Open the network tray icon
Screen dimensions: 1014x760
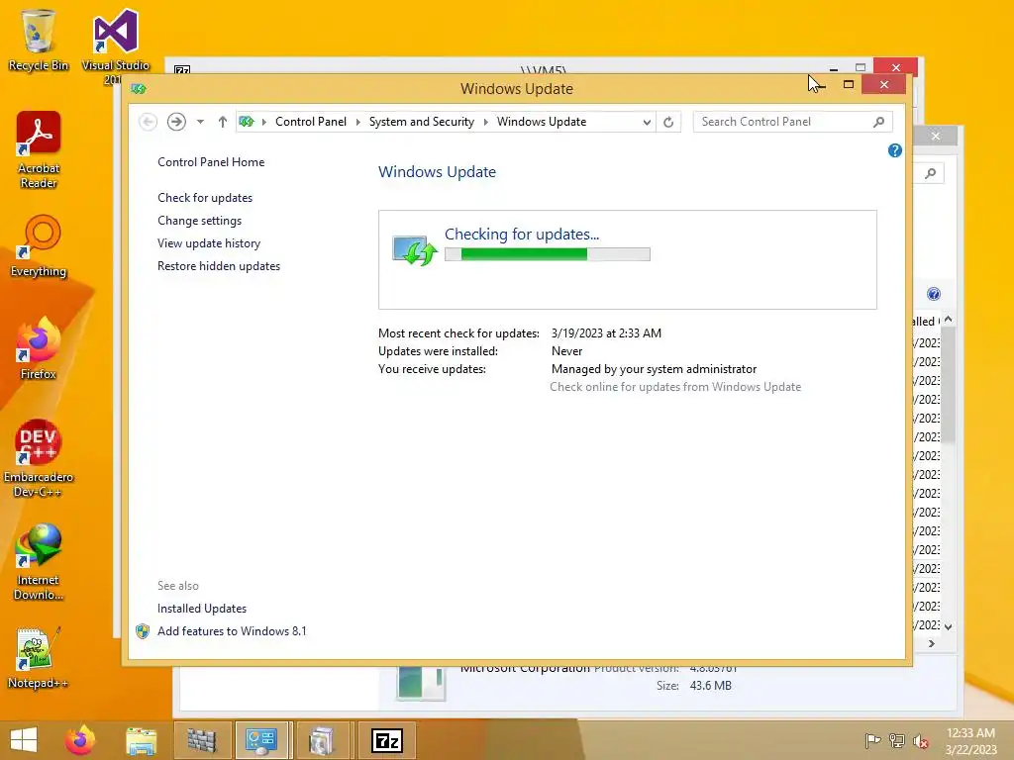[x=896, y=740]
